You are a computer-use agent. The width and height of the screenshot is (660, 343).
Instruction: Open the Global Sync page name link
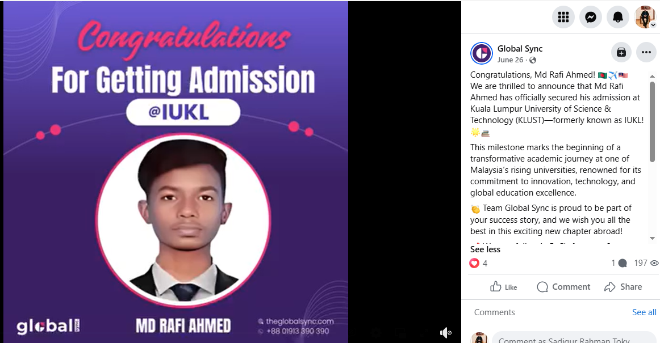click(x=520, y=49)
